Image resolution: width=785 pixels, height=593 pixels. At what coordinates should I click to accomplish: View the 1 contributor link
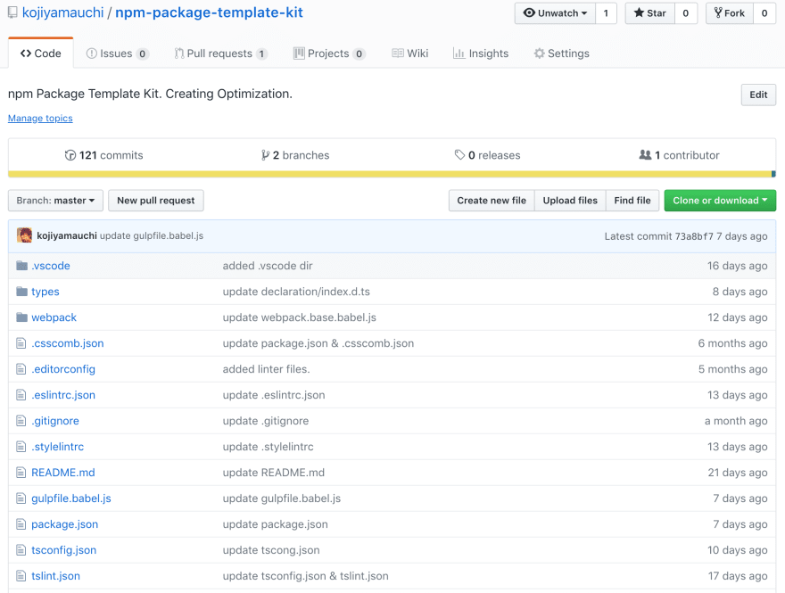(680, 155)
